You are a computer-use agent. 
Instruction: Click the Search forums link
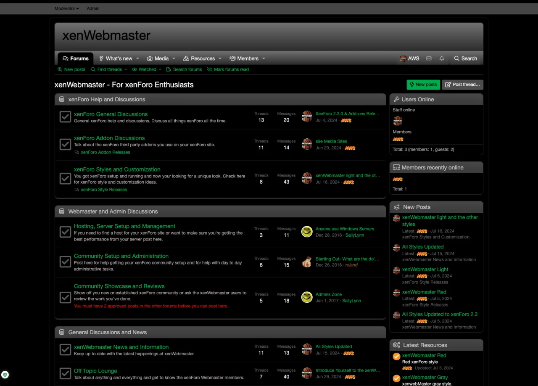click(184, 69)
